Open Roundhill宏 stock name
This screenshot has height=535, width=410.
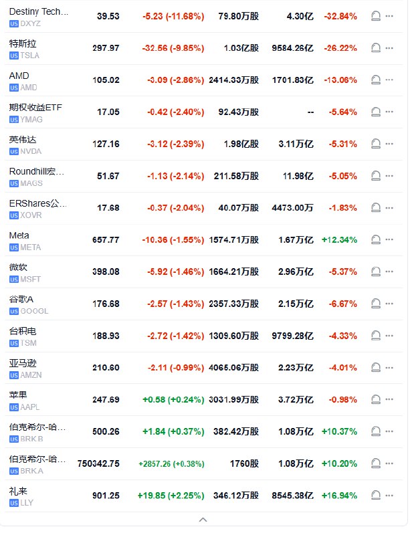tap(37, 171)
